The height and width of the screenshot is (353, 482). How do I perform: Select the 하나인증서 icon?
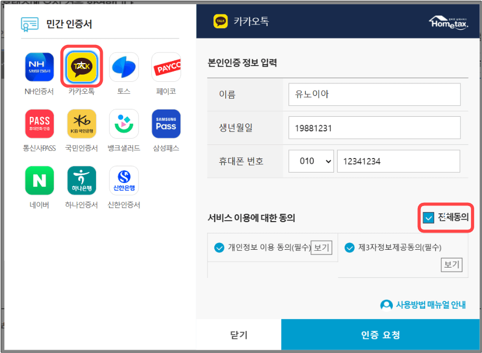(x=81, y=180)
